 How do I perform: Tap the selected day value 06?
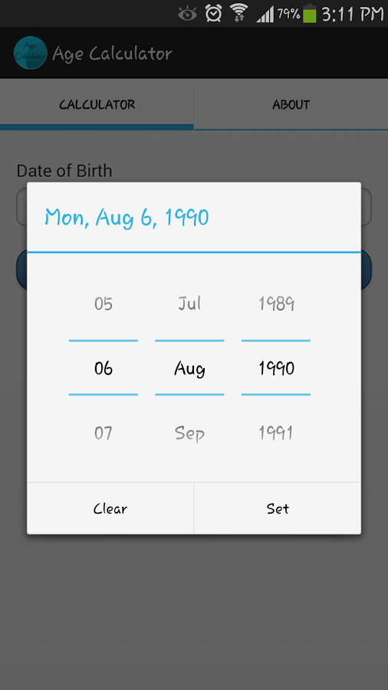coord(104,368)
